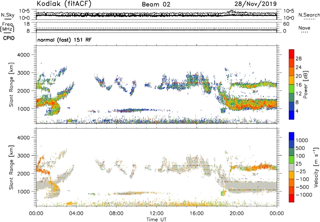320x222 pixels.
Task: Click the power panel 'Slant Range [km]' label
Action: [x=11, y=85]
